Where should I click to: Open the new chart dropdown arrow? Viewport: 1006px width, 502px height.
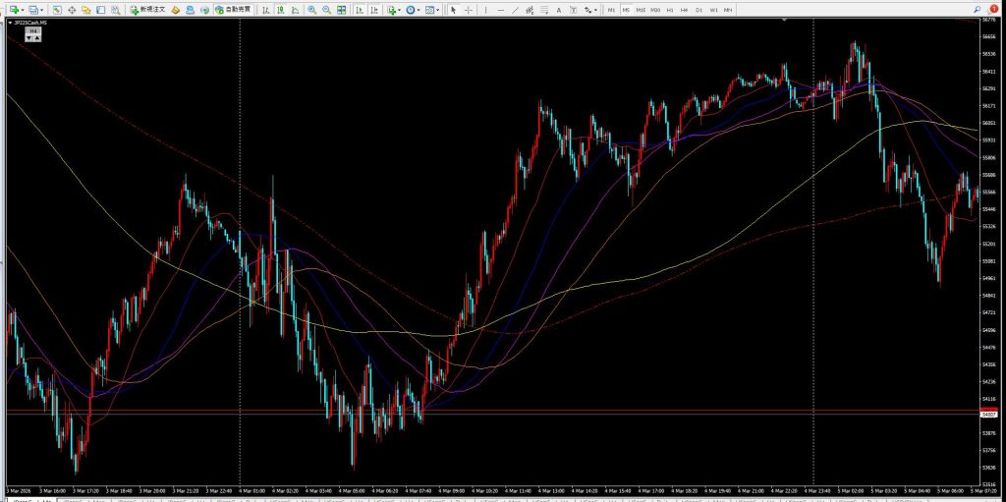pos(23,9)
